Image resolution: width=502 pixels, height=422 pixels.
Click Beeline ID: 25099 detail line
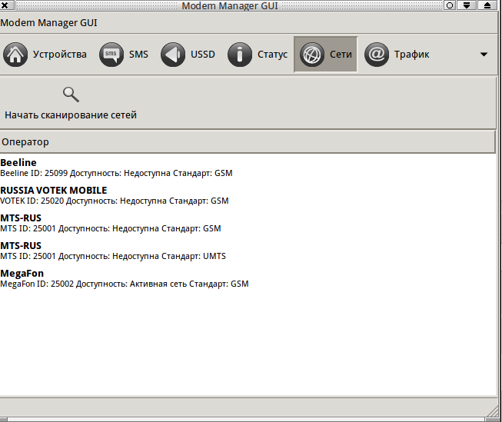(116, 173)
